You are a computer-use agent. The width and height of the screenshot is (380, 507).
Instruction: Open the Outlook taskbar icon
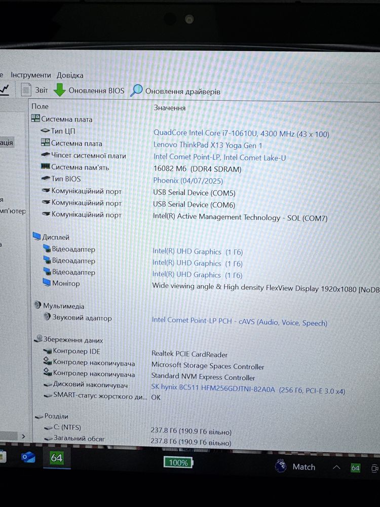tap(28, 457)
